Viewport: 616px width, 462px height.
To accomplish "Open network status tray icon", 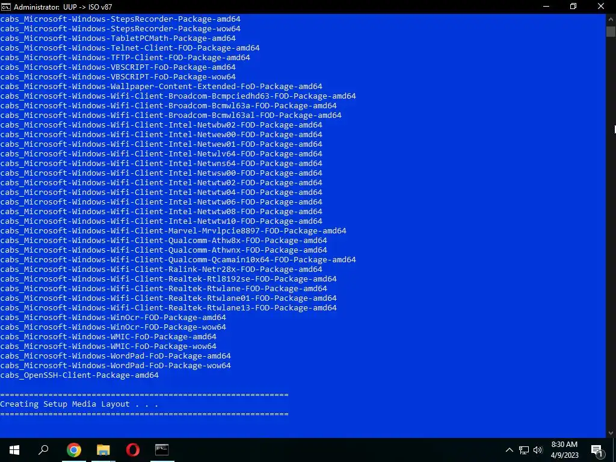I will pos(524,450).
